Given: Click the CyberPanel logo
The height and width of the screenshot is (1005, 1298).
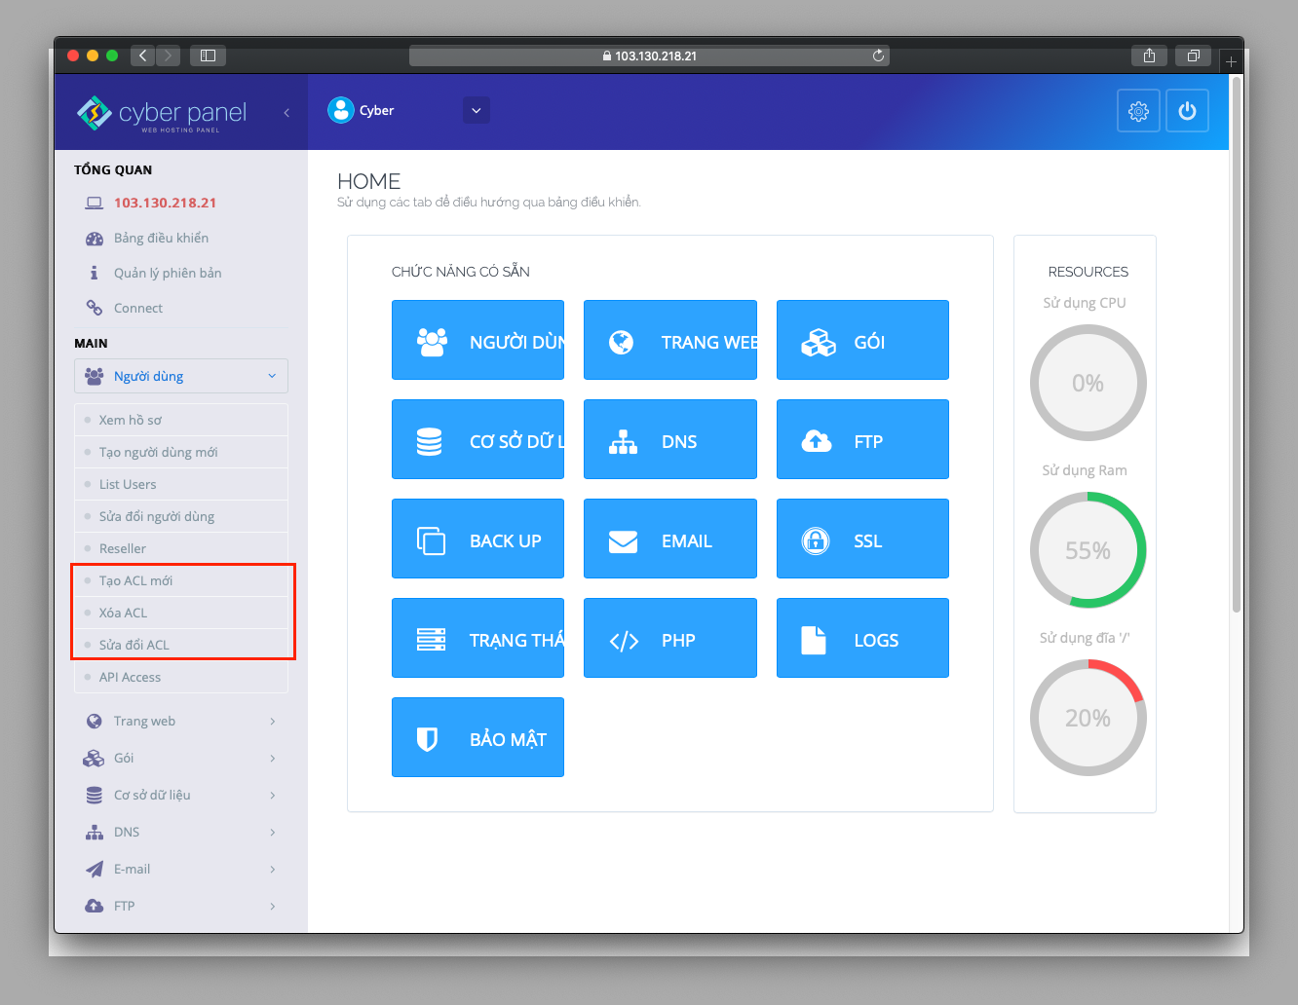Looking at the screenshot, I should coord(162,114).
